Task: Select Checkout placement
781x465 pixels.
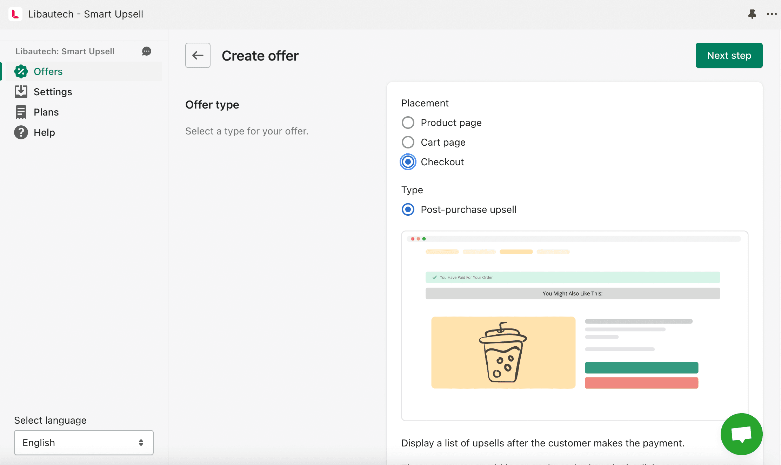Action: point(408,162)
